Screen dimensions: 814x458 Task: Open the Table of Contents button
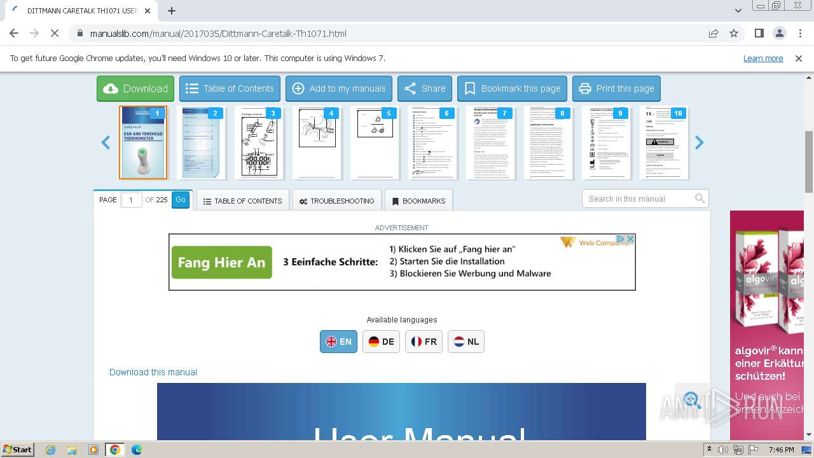230,88
